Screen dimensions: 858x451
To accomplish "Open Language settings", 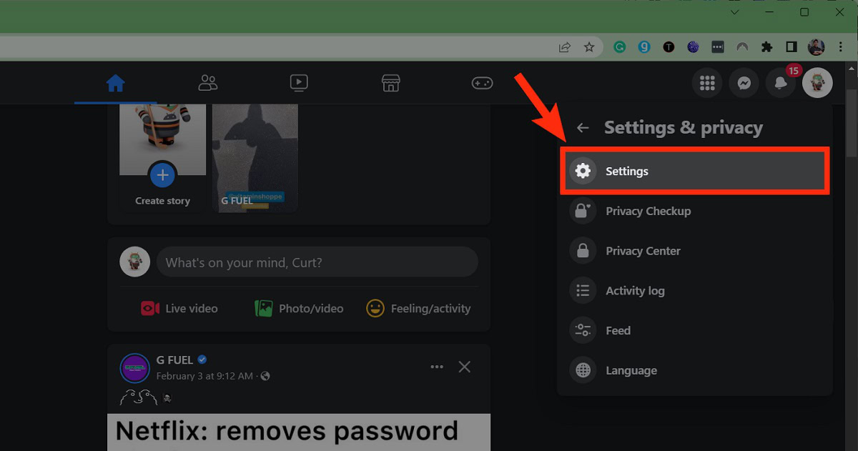I will pos(695,370).
